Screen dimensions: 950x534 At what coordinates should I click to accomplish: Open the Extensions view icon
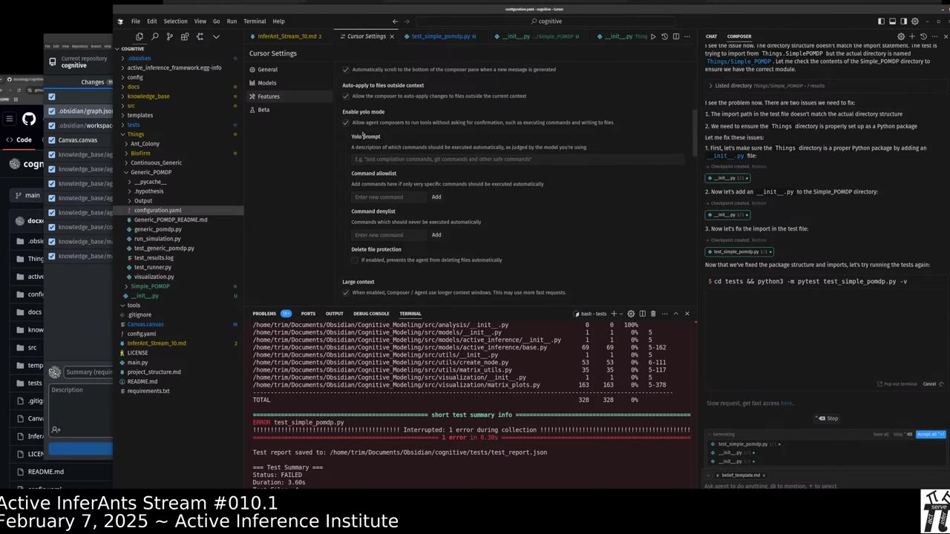185,36
